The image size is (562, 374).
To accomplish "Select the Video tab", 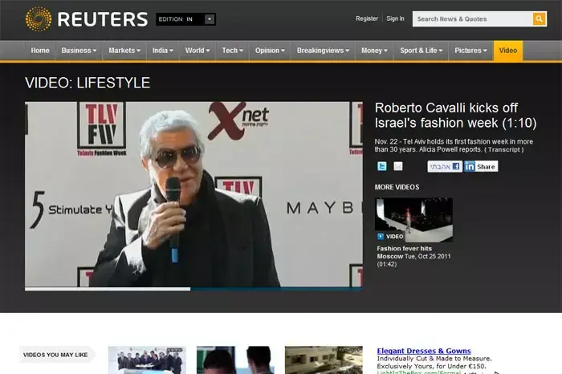I will [x=508, y=51].
